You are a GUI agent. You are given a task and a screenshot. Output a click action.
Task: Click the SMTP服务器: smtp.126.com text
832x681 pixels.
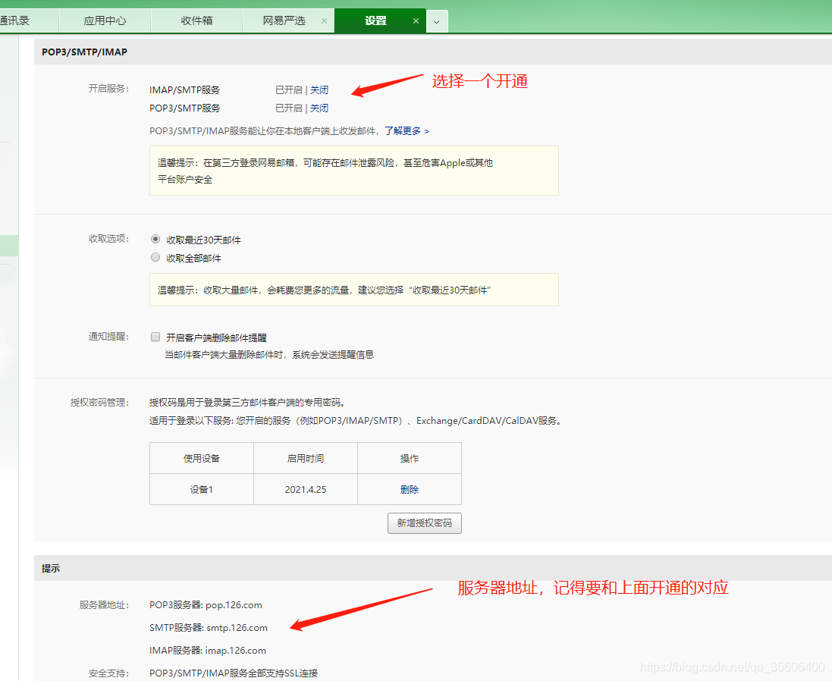point(209,628)
